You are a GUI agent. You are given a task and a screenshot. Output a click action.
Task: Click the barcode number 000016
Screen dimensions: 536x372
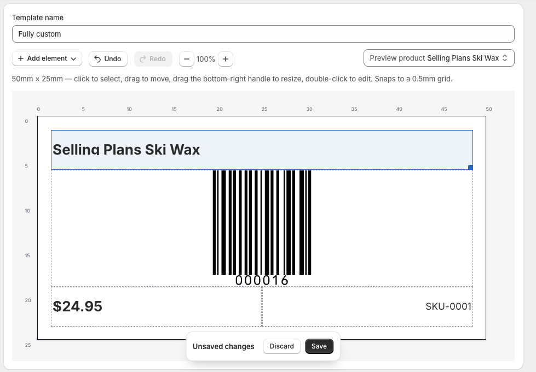tap(262, 280)
